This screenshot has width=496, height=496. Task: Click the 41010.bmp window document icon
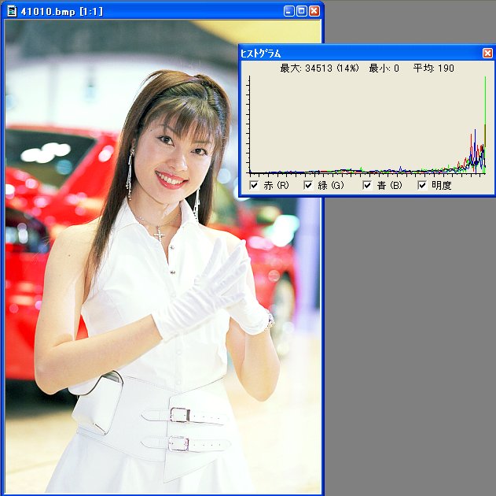[12, 12]
